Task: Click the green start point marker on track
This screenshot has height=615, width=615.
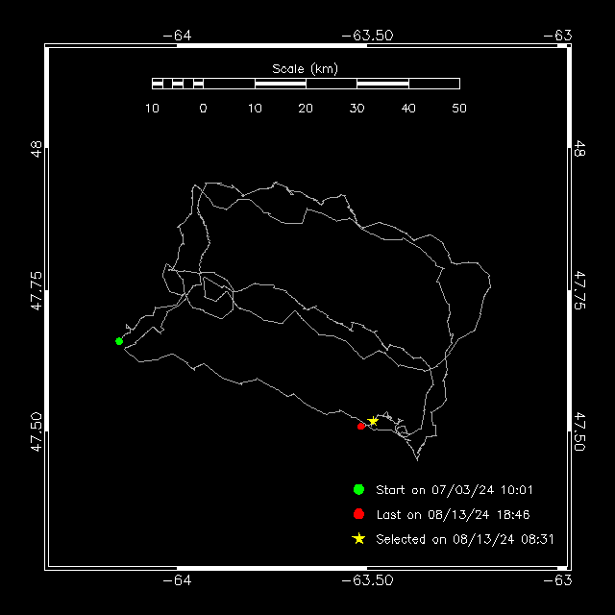Action: [x=119, y=341]
